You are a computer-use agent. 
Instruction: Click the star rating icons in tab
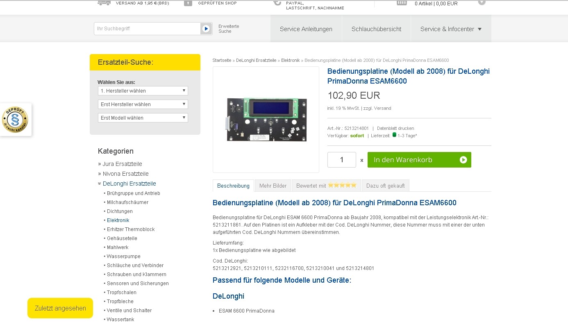(x=342, y=186)
